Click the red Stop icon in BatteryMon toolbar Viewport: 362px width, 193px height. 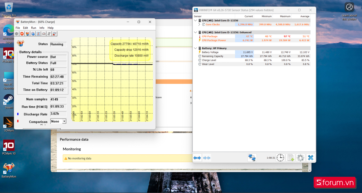(22, 34)
